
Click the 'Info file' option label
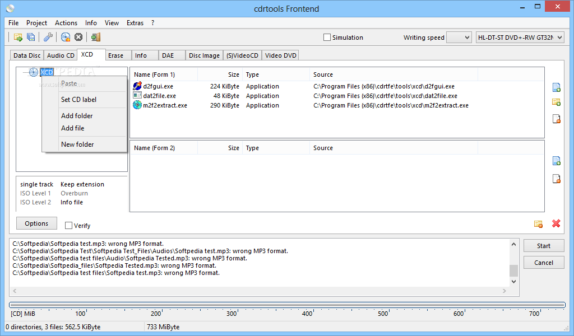point(72,202)
